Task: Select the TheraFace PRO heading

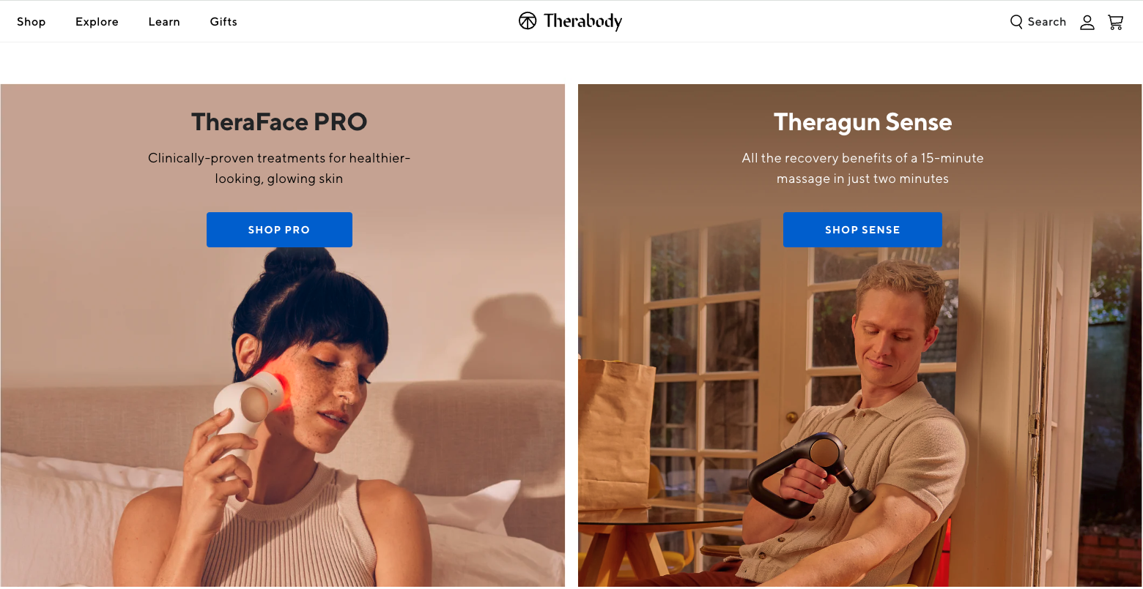Action: (x=279, y=121)
